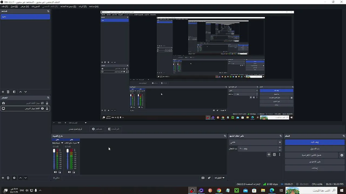Open the File (F) menu
The width and height of the screenshot is (346, 194).
pos(5,6)
